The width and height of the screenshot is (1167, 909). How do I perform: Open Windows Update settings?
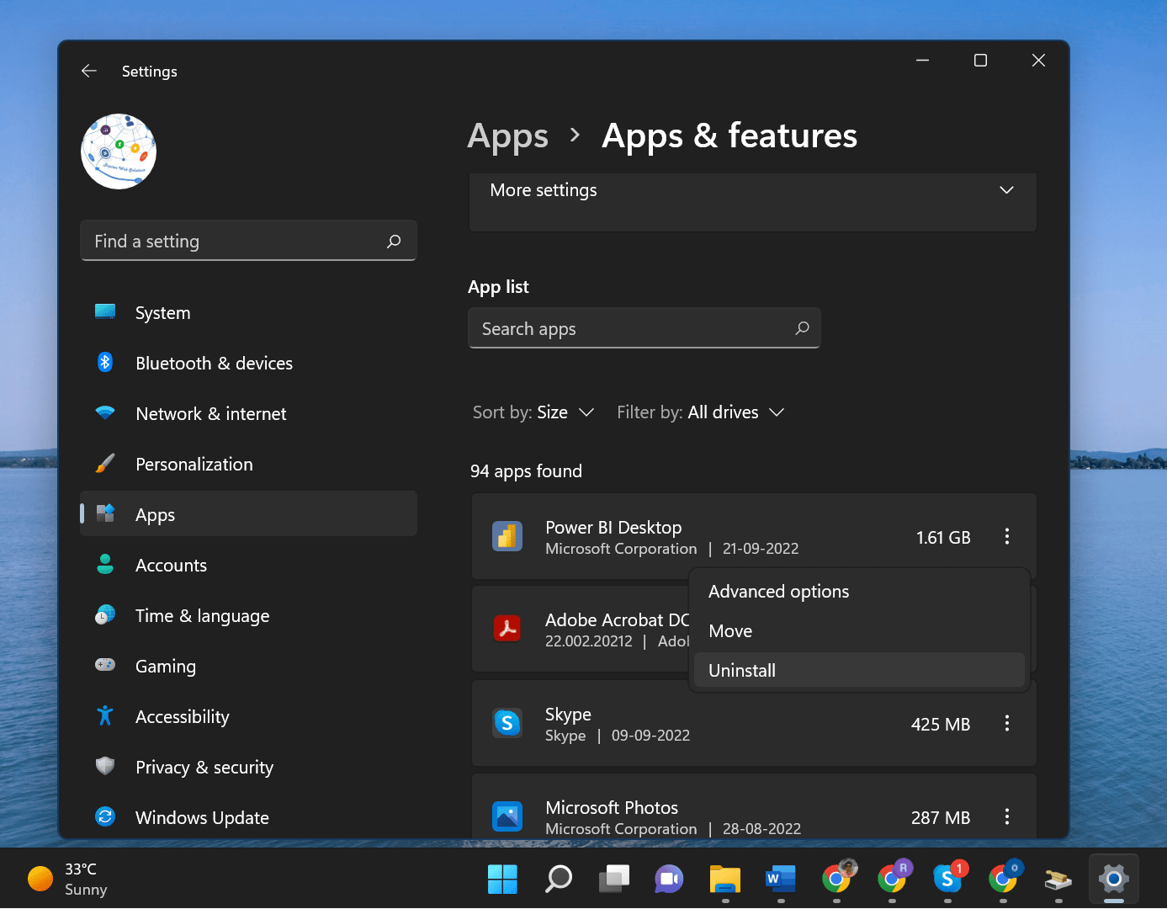pyautogui.click(x=248, y=818)
